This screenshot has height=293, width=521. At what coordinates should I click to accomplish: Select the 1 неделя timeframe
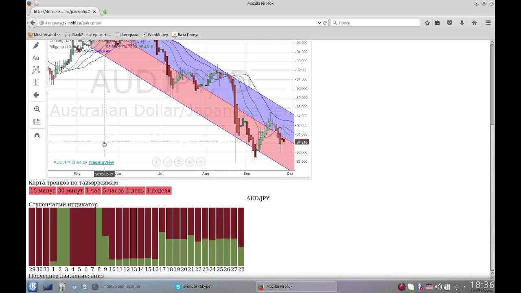pyautogui.click(x=159, y=190)
